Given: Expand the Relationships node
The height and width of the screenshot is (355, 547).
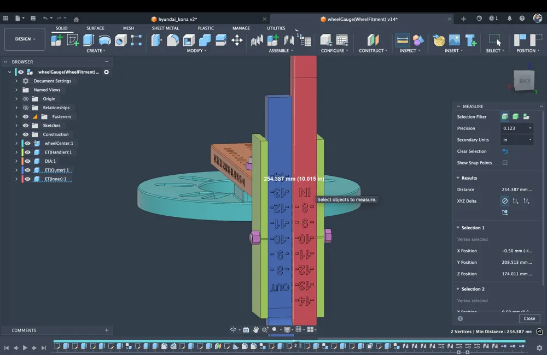Looking at the screenshot, I should point(16,108).
